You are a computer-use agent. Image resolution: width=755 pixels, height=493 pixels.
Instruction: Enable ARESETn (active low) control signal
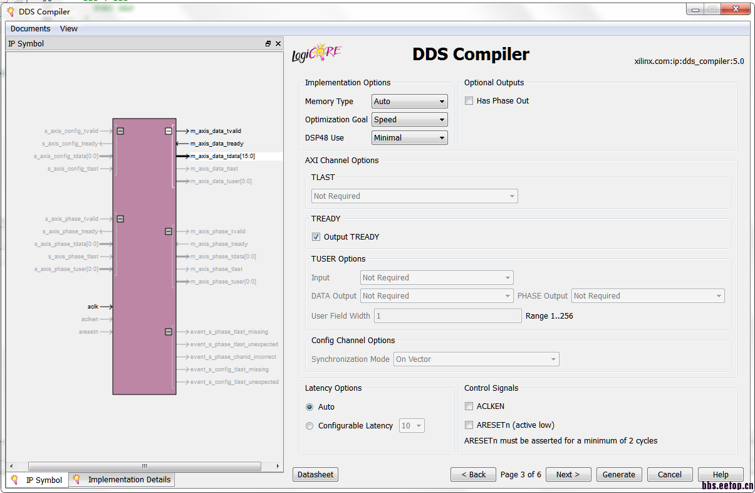[x=469, y=425]
